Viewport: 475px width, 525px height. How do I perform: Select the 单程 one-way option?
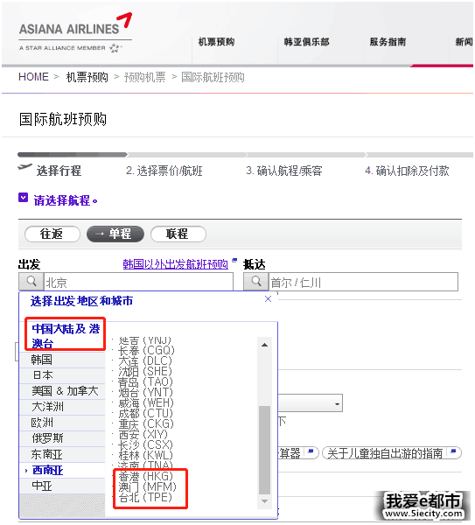pyautogui.click(x=115, y=234)
